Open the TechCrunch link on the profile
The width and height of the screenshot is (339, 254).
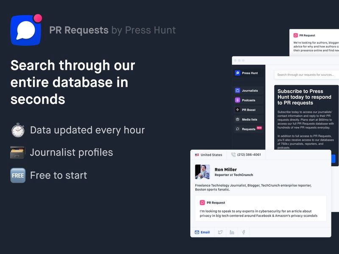point(243,175)
